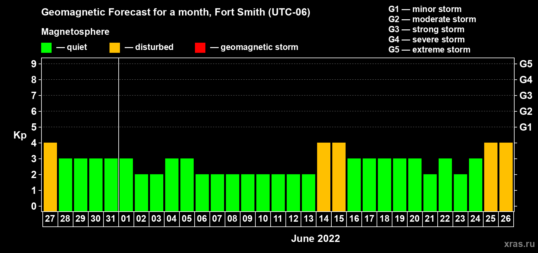The image size is (538, 253).
Task: Click the 'G4 — severe storm' legend text
Action: click(427, 40)
